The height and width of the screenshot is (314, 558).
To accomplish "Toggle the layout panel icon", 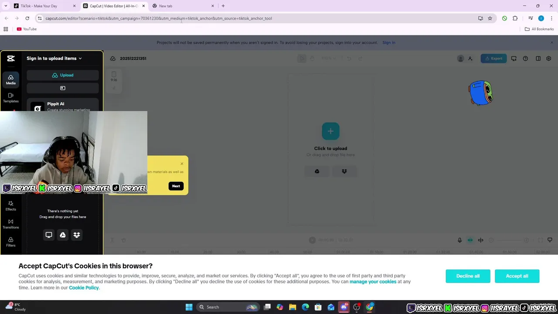I will [538, 58].
